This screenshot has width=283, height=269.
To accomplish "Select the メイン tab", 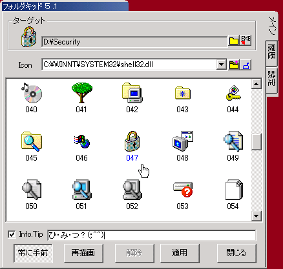I will pyautogui.click(x=272, y=26).
